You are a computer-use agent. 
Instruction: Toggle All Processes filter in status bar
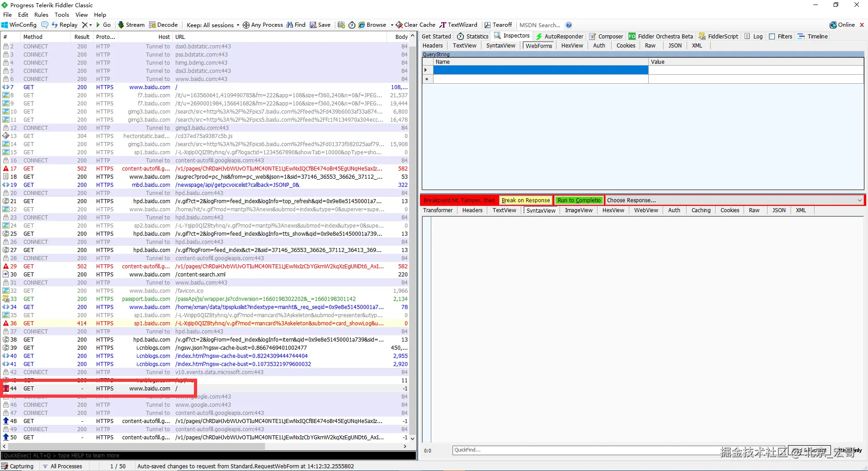pos(62,466)
